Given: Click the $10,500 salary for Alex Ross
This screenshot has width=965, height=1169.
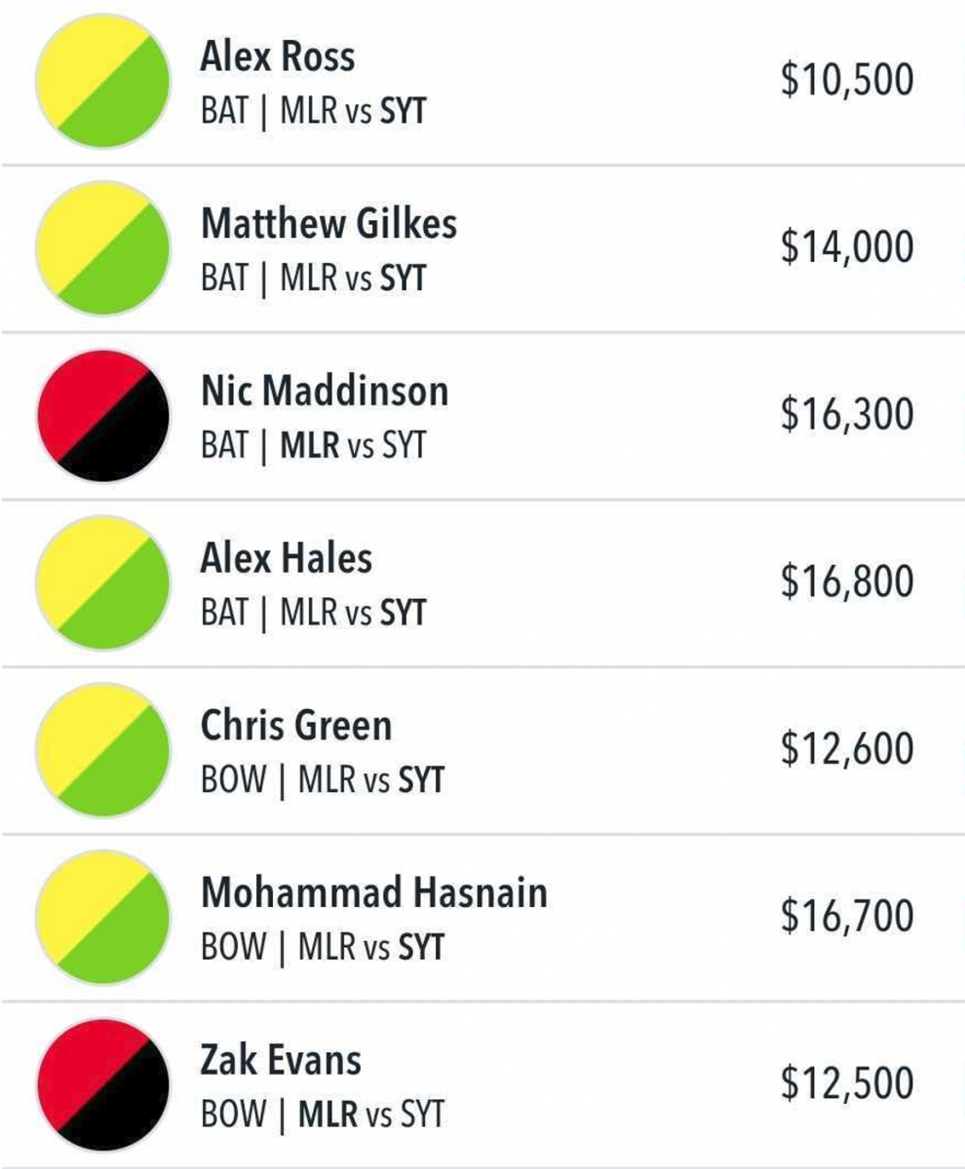Looking at the screenshot, I should 847,80.
